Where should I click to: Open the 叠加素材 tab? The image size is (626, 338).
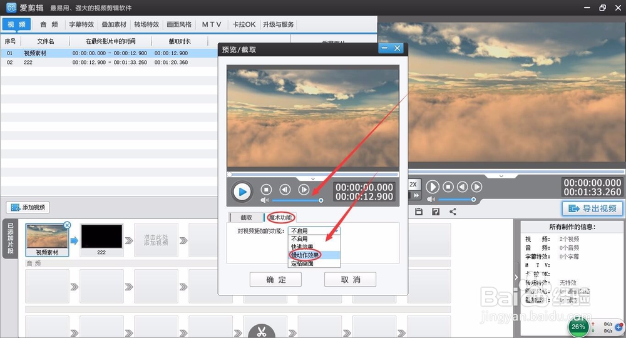click(x=114, y=24)
